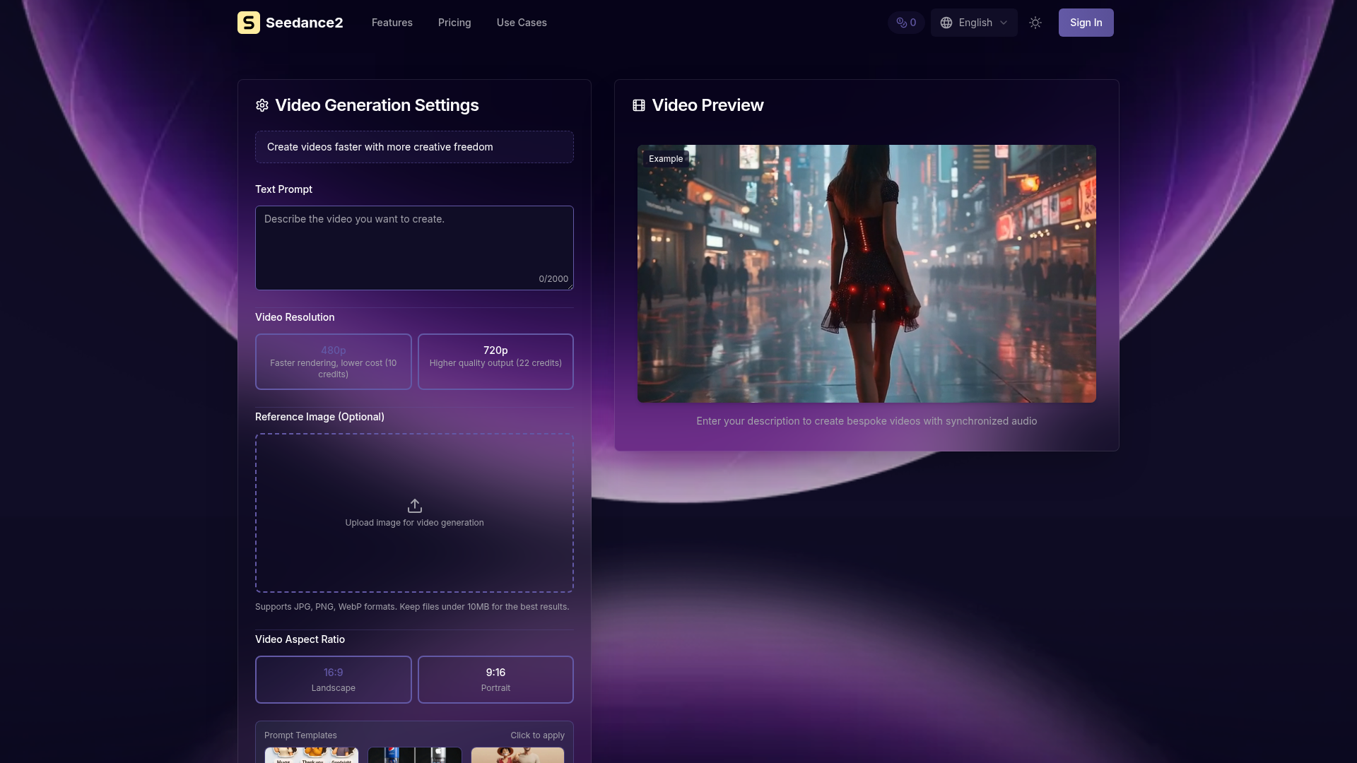This screenshot has height=763, width=1357.
Task: Open the Features menu item
Action: tap(392, 23)
